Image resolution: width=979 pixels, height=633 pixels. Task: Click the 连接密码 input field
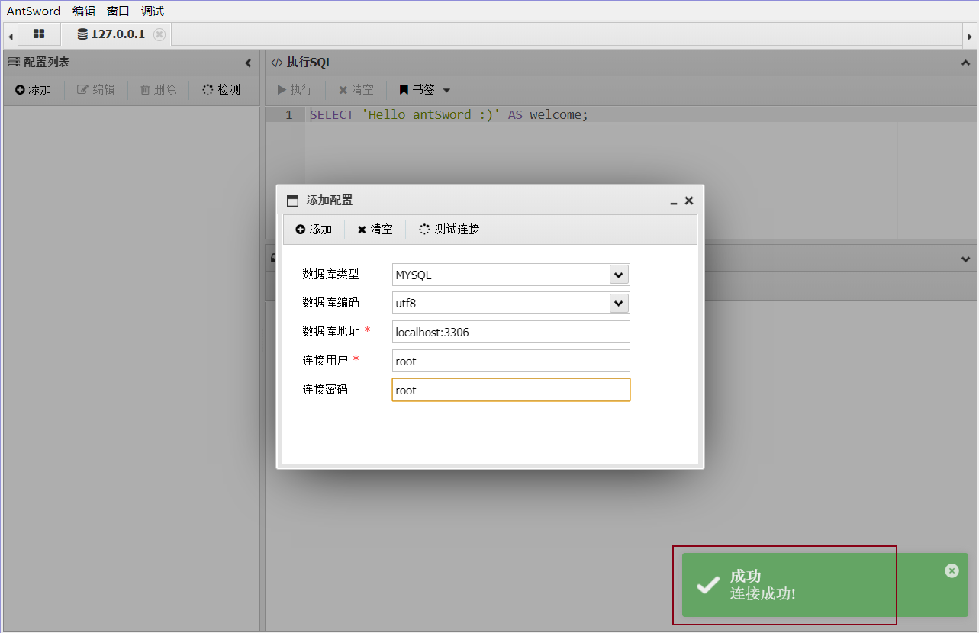[511, 390]
